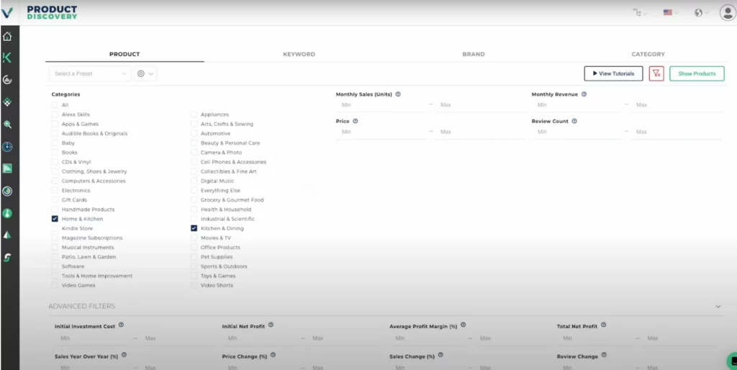Tick the Sports & Outdoors checkbox
Viewport: 737px width, 370px height.
[194, 266]
